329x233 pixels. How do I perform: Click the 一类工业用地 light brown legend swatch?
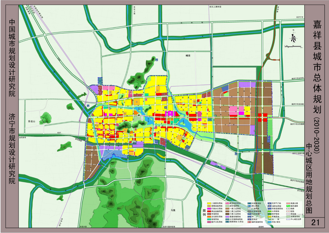(227, 209)
